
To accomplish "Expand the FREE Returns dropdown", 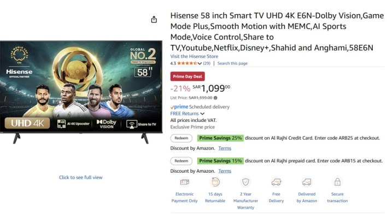I will [x=202, y=114].
